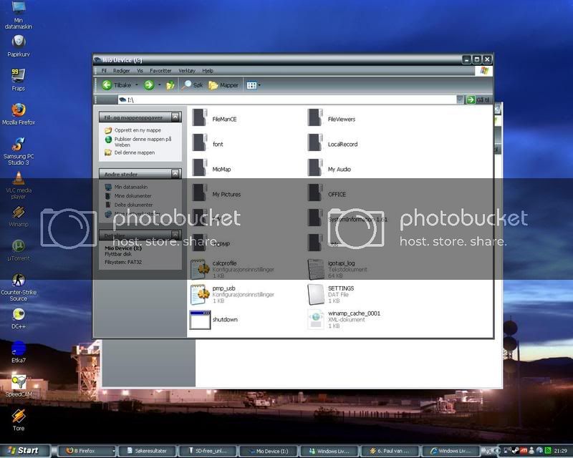
Task: Go up one folder level
Action: 170,85
